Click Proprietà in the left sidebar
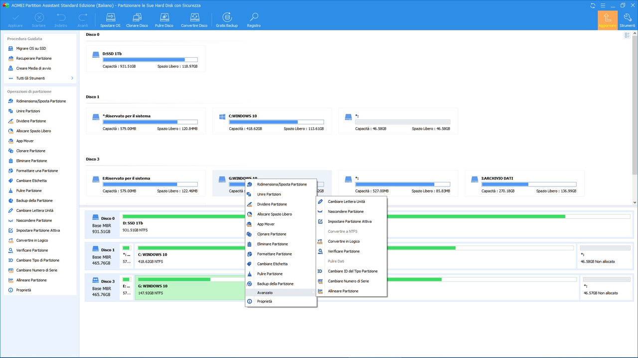Viewport: 638px width, 358px height. (23, 290)
